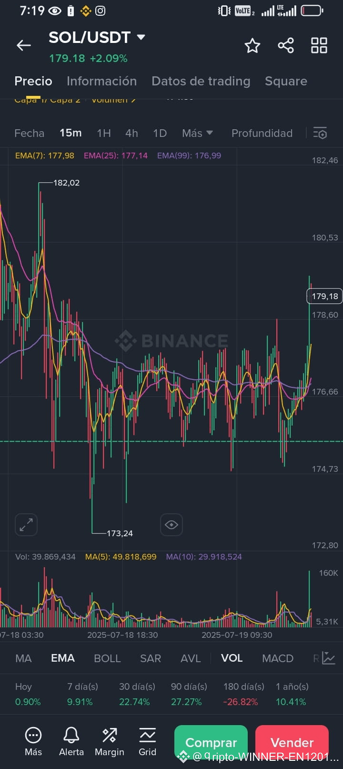Open the indicator chart icon after MACD

coord(329,658)
